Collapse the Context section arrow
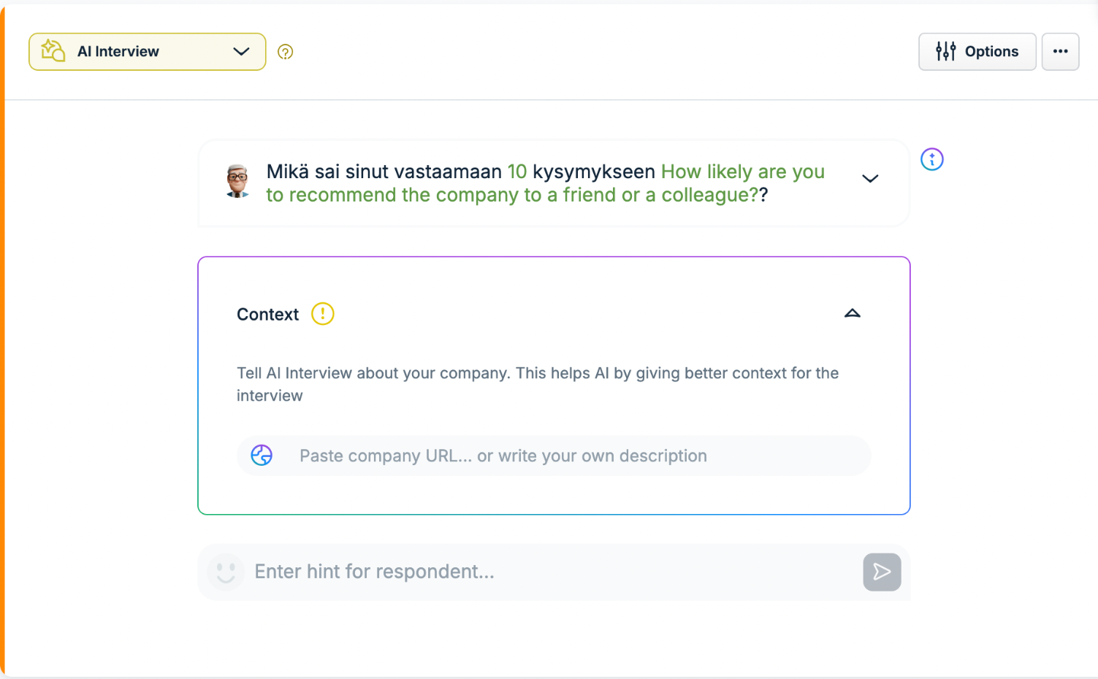Viewport: 1098px width, 679px height. pos(852,314)
